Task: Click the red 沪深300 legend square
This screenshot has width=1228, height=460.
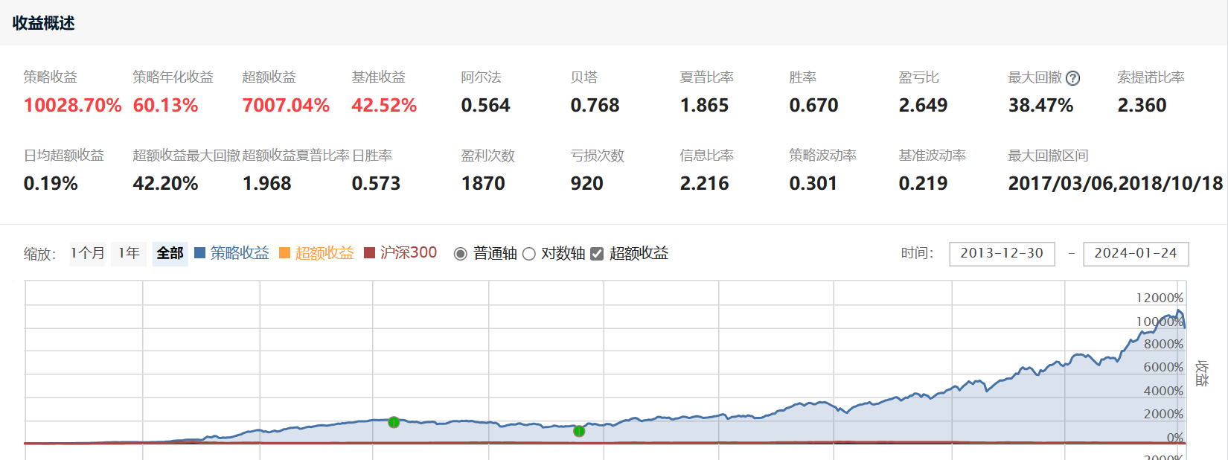Action: tap(369, 253)
